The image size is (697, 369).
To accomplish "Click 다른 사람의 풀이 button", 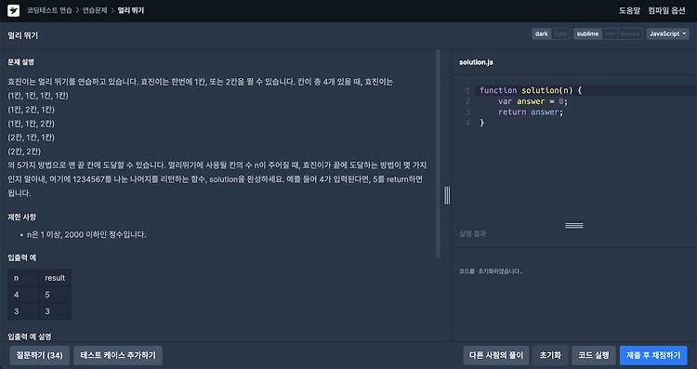I will pos(496,355).
